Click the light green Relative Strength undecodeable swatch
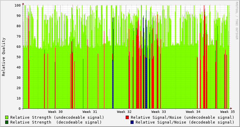 click(7, 117)
